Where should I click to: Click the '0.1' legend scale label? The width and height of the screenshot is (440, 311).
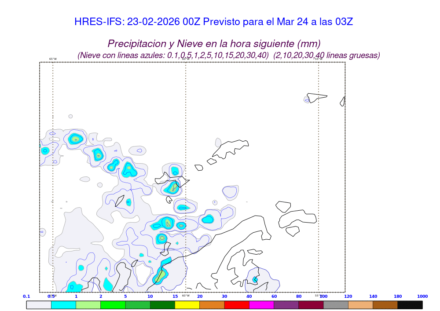point(26,296)
